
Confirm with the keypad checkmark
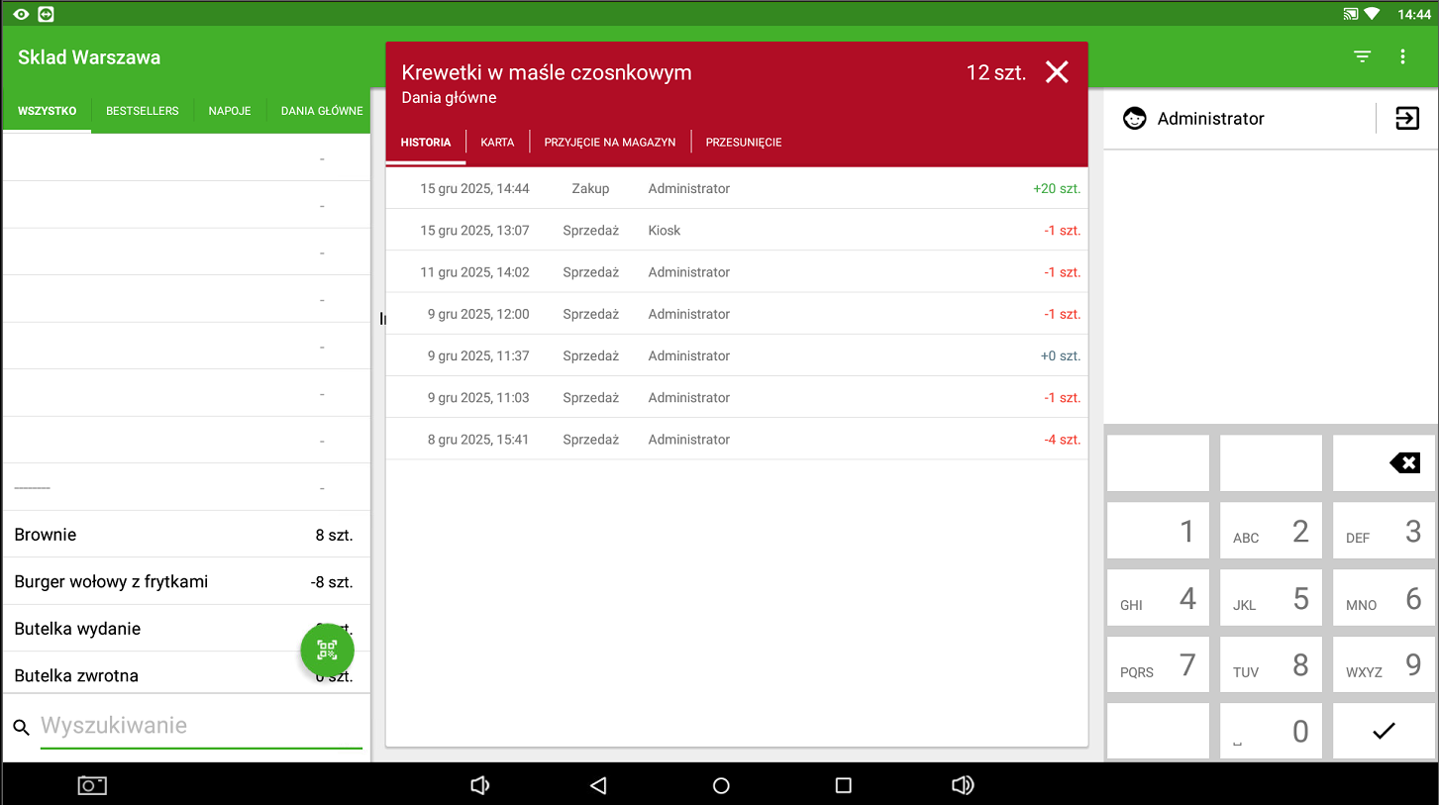pyautogui.click(x=1383, y=731)
